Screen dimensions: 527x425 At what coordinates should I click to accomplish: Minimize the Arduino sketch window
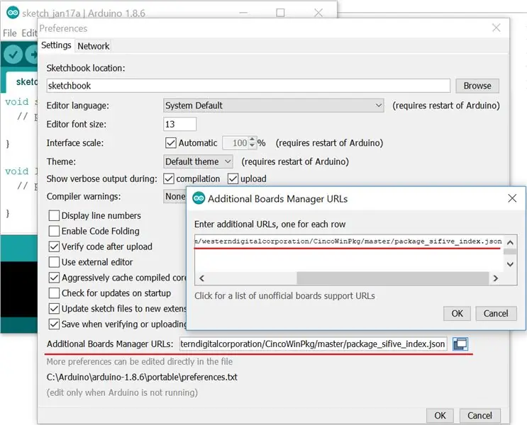point(244,13)
